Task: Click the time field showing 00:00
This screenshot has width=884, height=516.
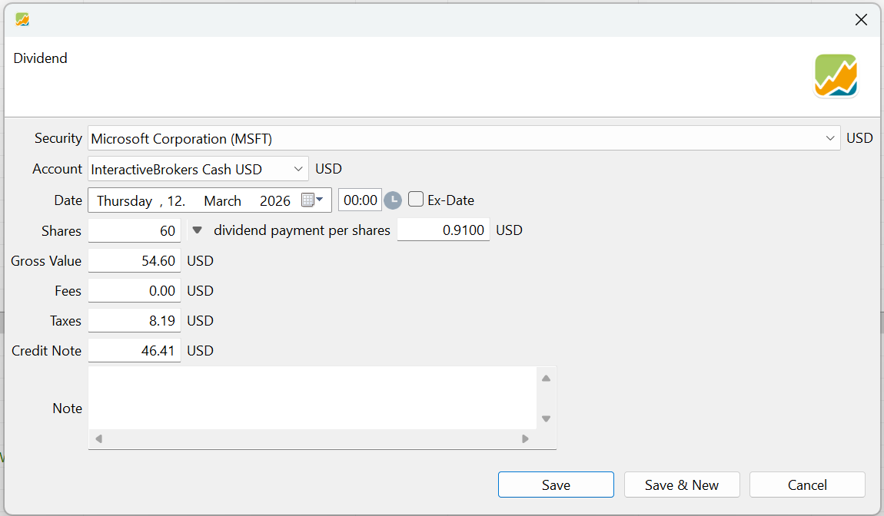Action: pyautogui.click(x=361, y=200)
